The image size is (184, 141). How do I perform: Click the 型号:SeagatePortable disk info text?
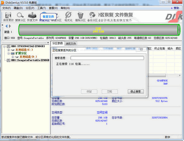[x=31, y=38]
